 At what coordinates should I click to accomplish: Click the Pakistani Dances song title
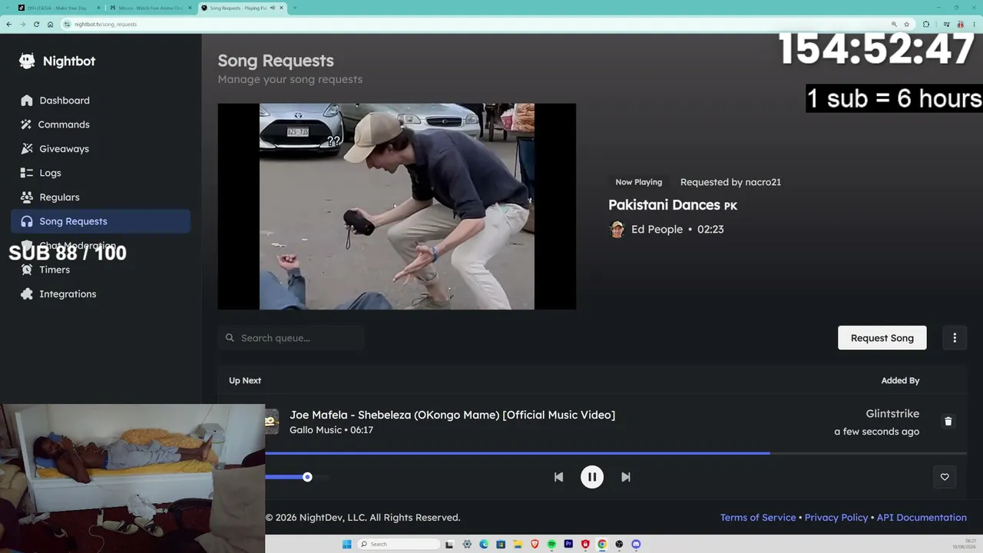[x=673, y=205]
